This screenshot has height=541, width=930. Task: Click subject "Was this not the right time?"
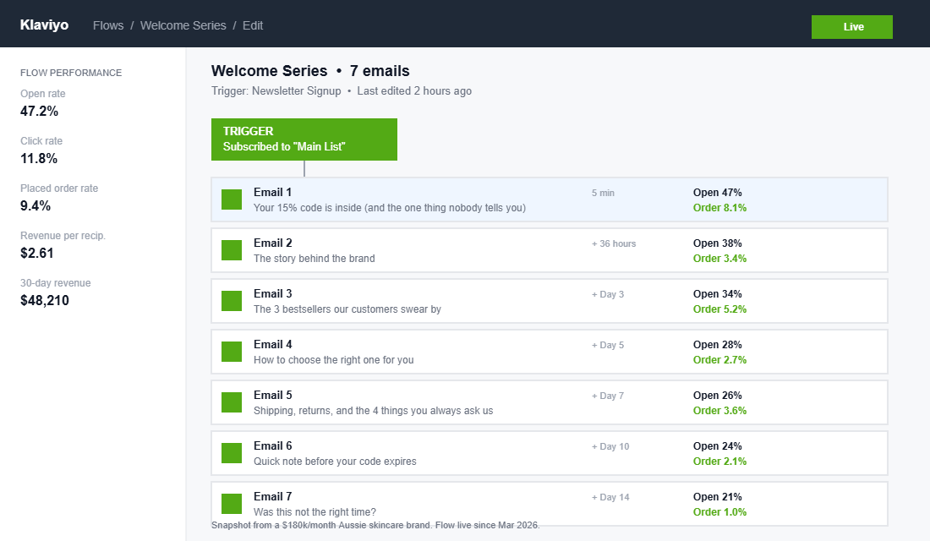[315, 512]
